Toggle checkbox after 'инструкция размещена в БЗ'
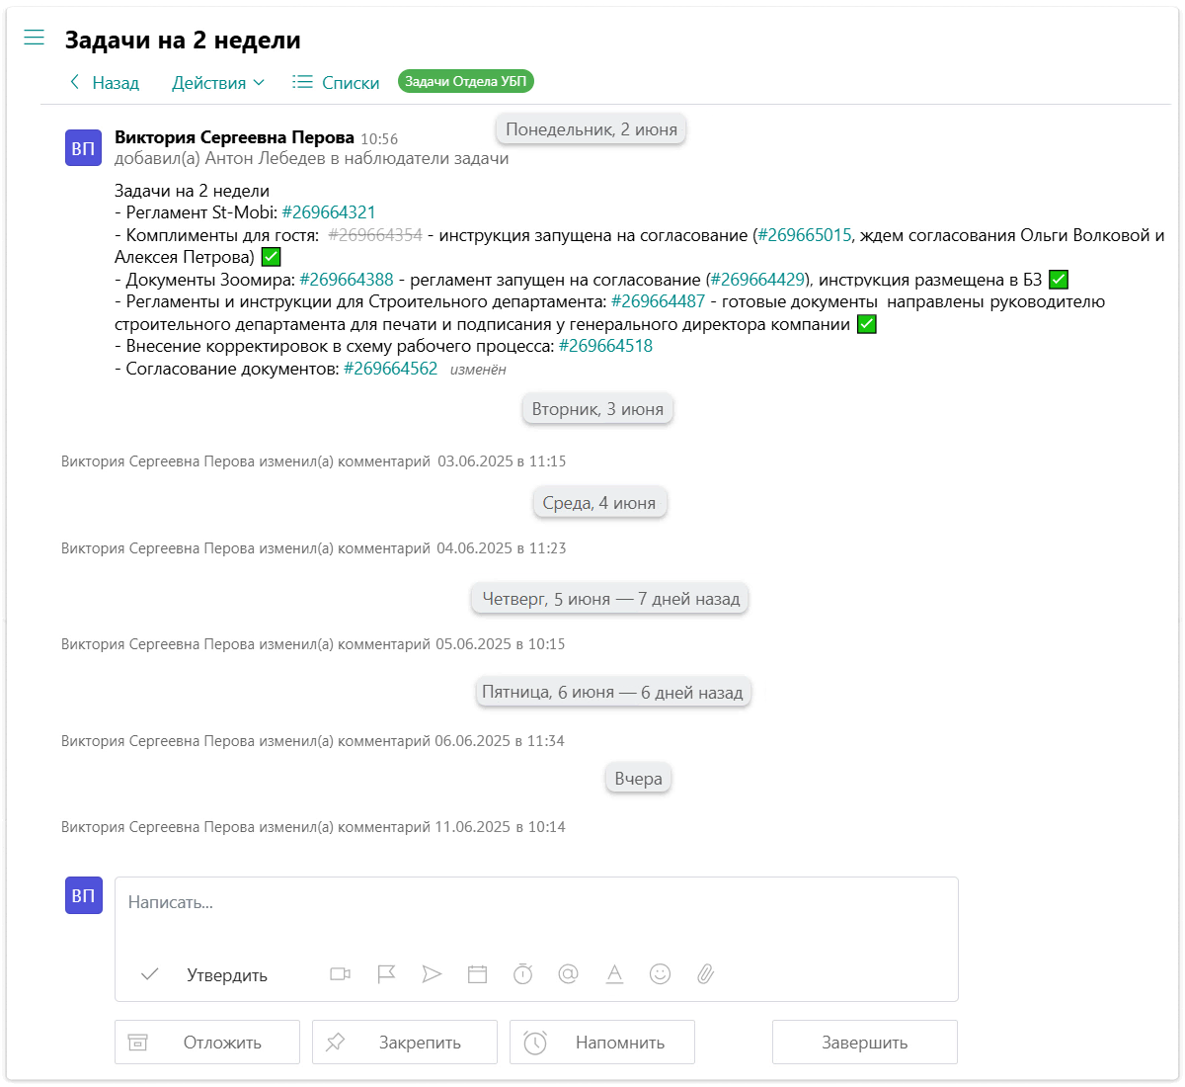This screenshot has height=1087, width=1185. pyautogui.click(x=1058, y=280)
